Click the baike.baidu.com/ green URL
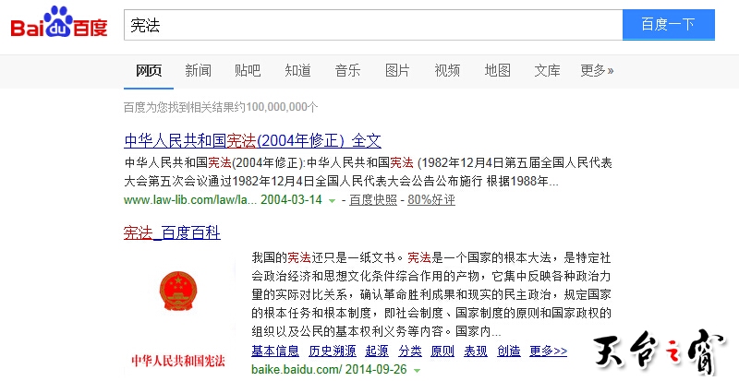Screen dimensions: 739x381 point(297,369)
